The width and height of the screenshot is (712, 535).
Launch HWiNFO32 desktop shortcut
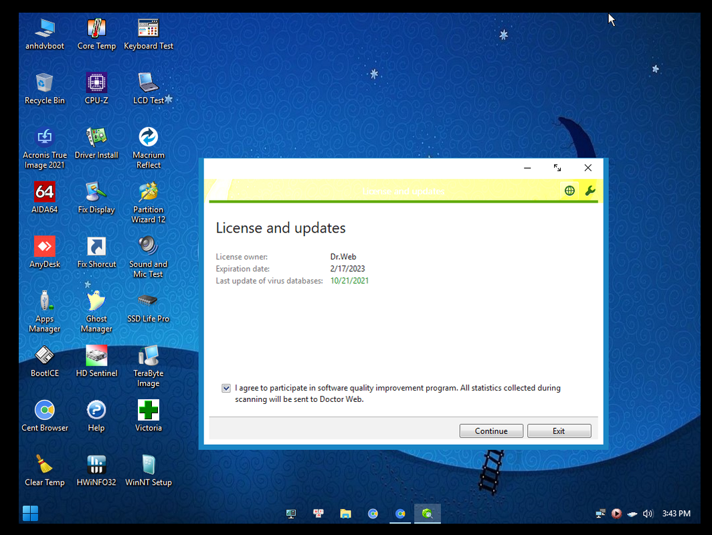(x=96, y=471)
